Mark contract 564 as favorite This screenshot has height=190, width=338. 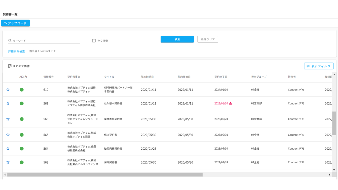point(8,149)
